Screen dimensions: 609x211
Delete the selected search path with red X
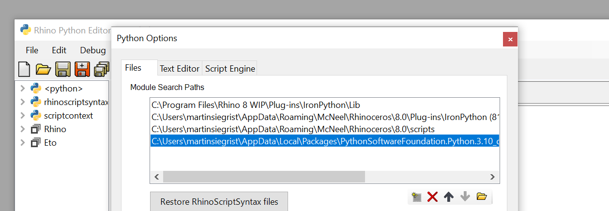[432, 196]
